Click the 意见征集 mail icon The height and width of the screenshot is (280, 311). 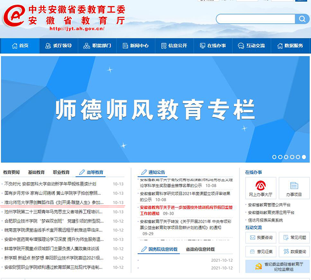coord(252,252)
